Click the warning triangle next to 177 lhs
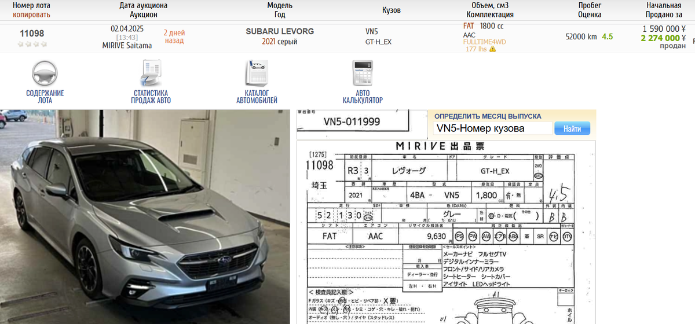695x324 pixels. click(x=492, y=49)
